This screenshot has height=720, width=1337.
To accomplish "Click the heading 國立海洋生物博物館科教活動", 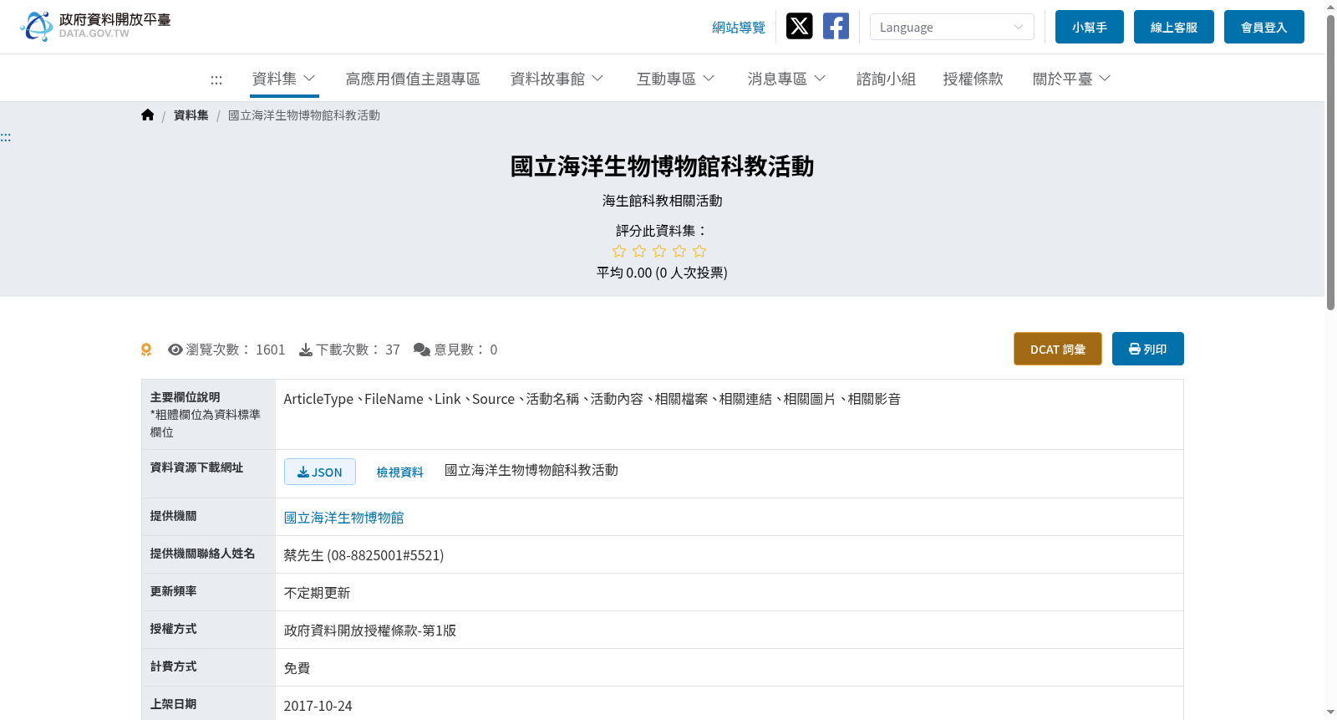I will 662,166.
